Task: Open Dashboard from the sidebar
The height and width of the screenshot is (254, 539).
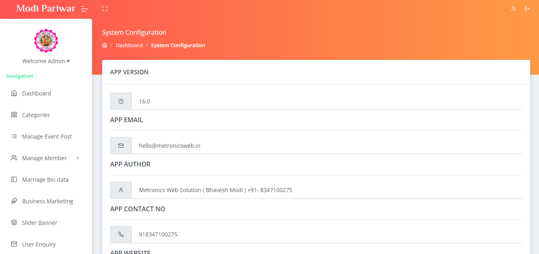Action: pos(36,93)
